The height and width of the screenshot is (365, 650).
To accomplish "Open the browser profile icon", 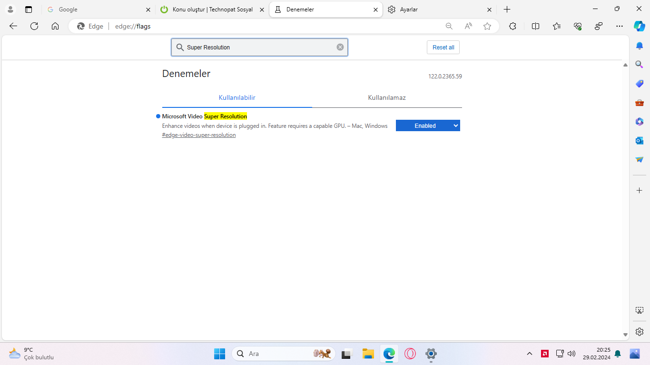I will (x=10, y=10).
